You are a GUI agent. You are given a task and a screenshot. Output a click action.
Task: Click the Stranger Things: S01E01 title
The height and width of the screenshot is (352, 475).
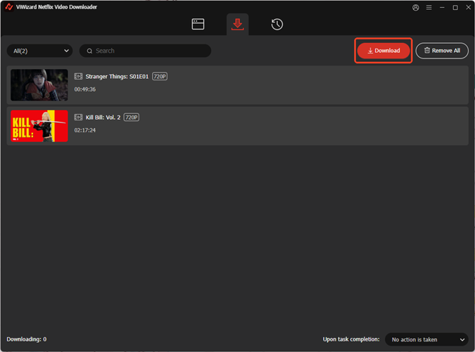(x=117, y=77)
